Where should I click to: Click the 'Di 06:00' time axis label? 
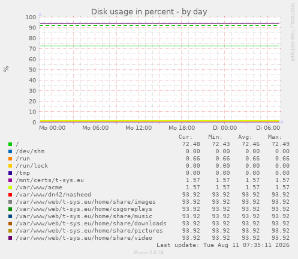coord(268,128)
